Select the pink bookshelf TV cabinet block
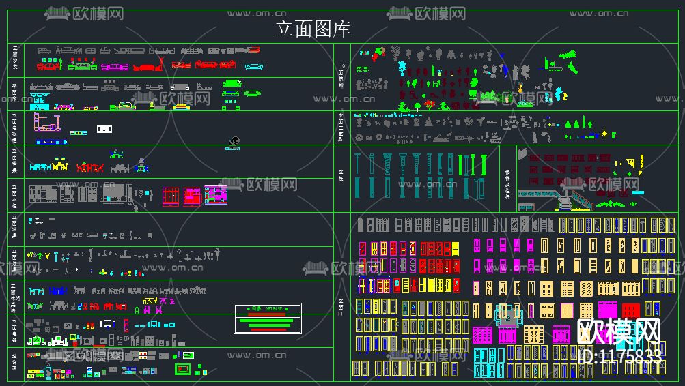The height and width of the screenshot is (386, 685). 46,121
